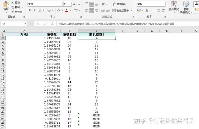Click Merge and Center (合并后居中)

(x=121, y=10)
